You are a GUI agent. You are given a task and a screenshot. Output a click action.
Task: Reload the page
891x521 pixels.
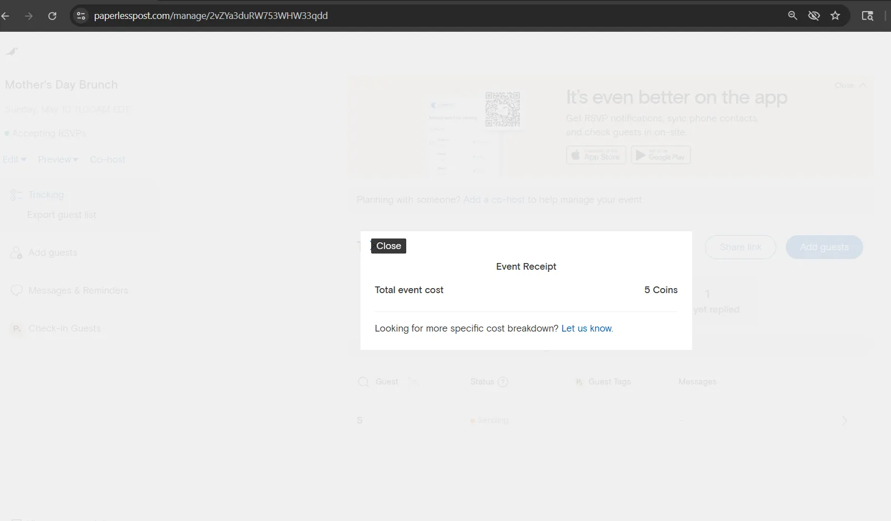pos(52,16)
